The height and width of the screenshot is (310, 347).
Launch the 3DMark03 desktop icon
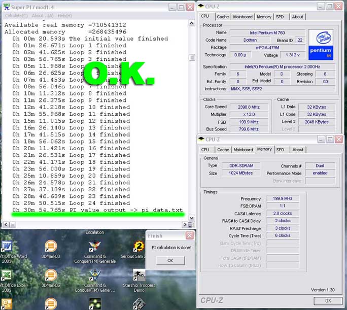click(51, 246)
